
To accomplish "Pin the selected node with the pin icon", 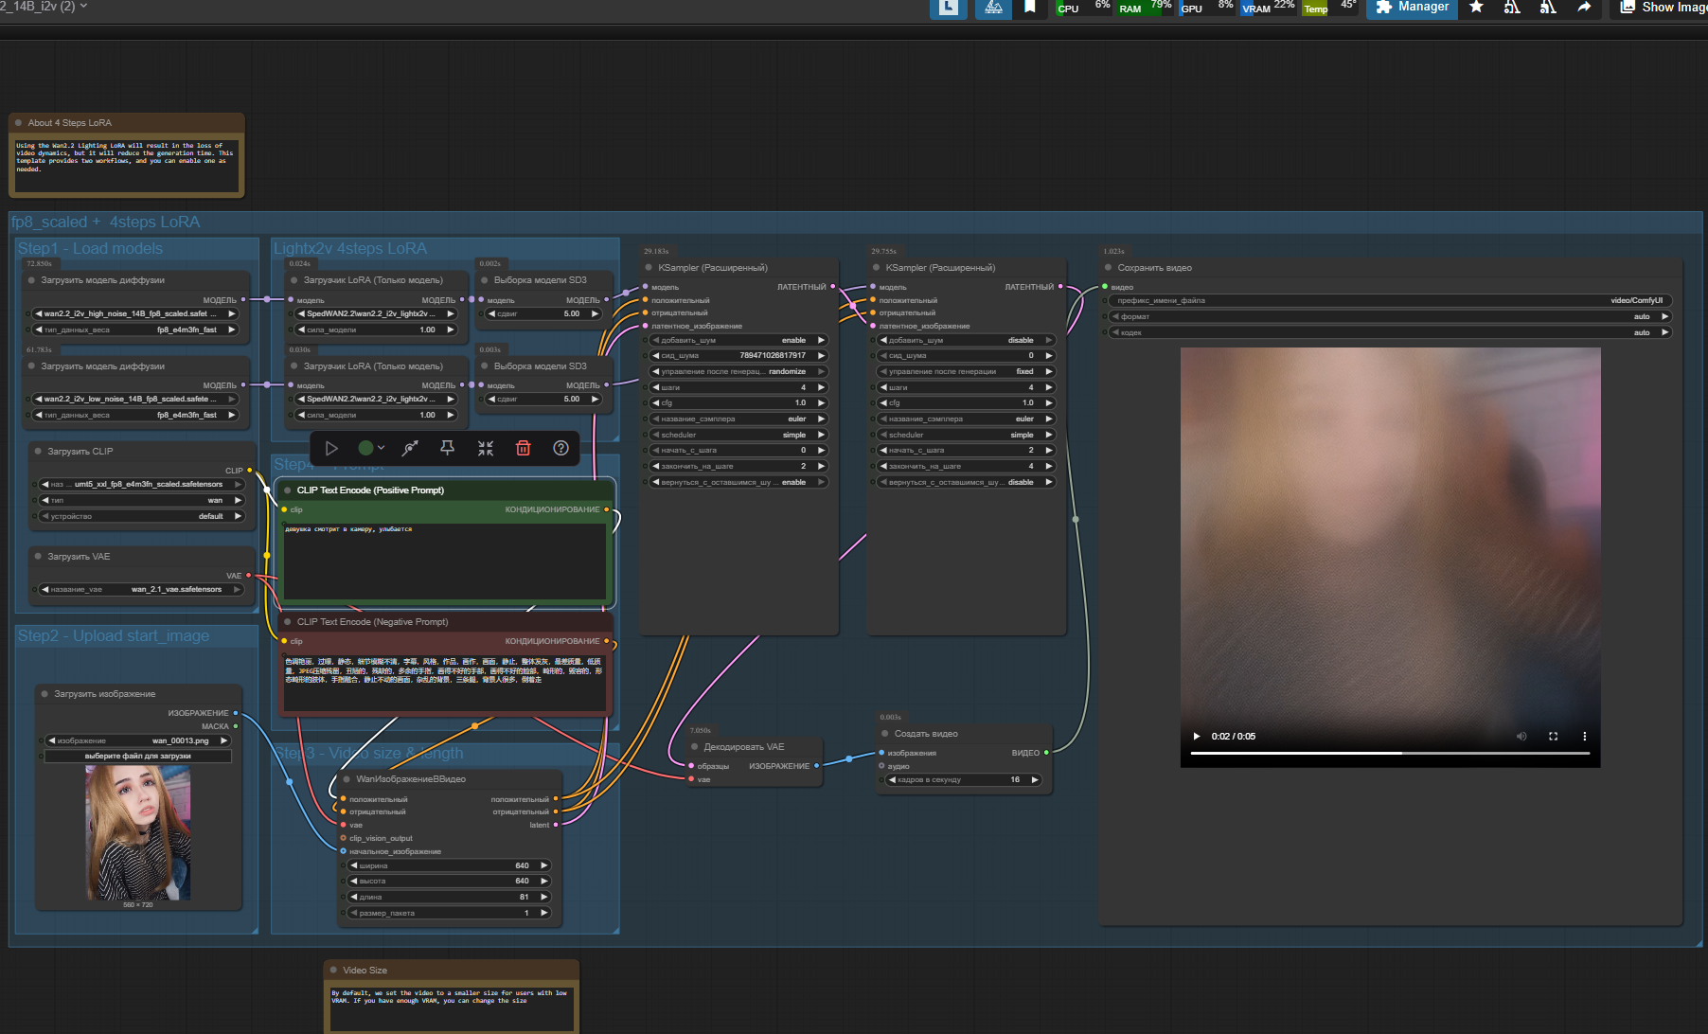I will tap(447, 448).
